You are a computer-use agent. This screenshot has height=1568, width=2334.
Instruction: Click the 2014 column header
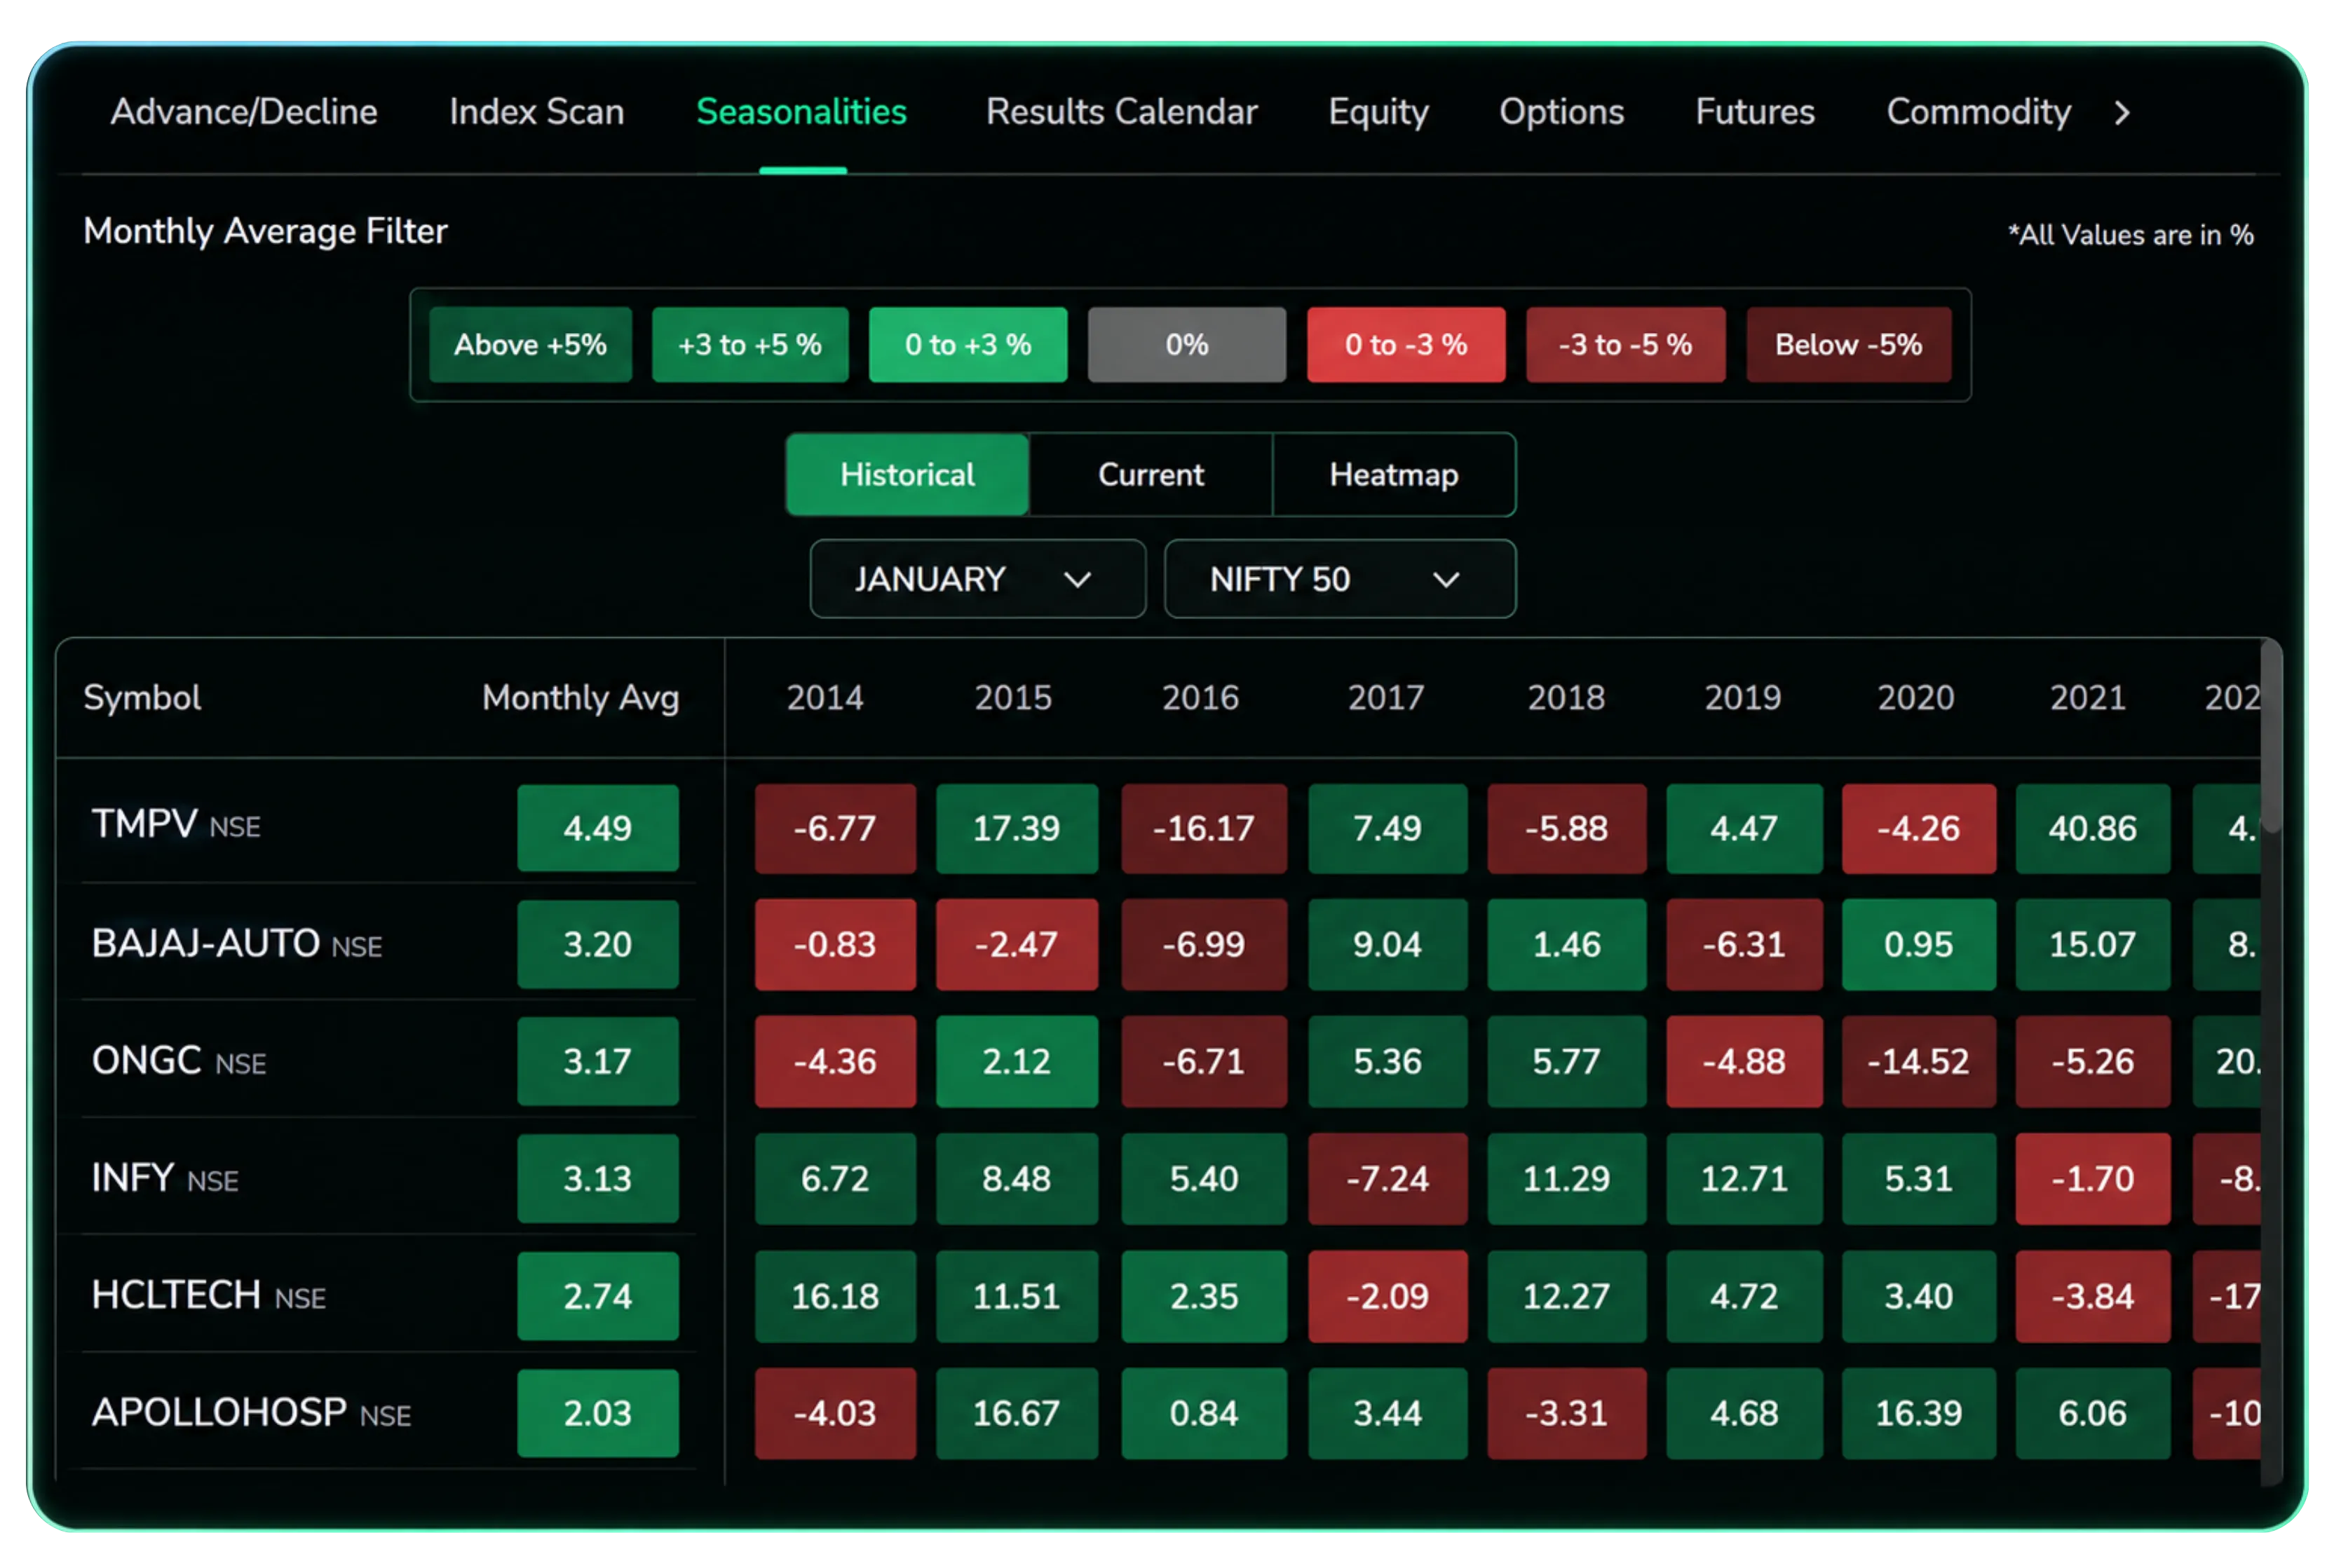pos(825,697)
